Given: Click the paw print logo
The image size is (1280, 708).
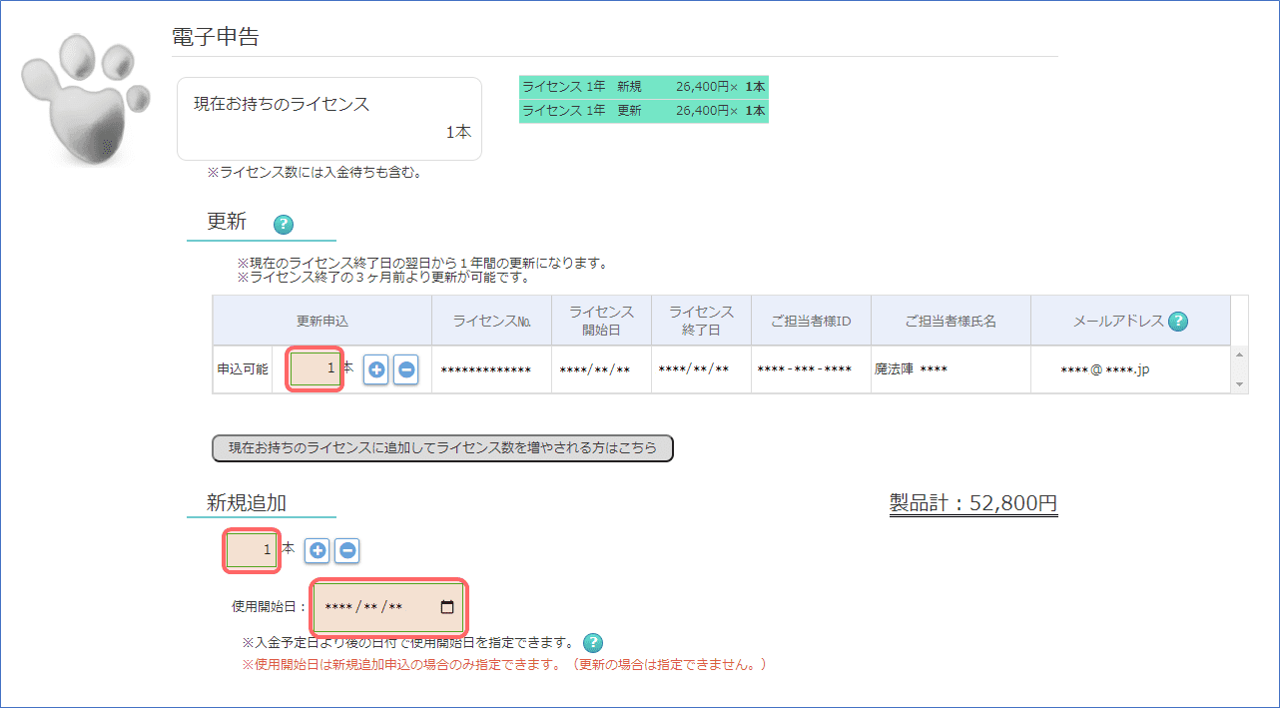Looking at the screenshot, I should point(86,98).
